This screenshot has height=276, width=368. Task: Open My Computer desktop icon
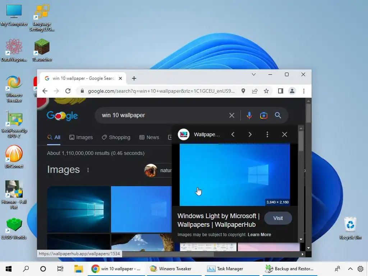click(x=14, y=15)
